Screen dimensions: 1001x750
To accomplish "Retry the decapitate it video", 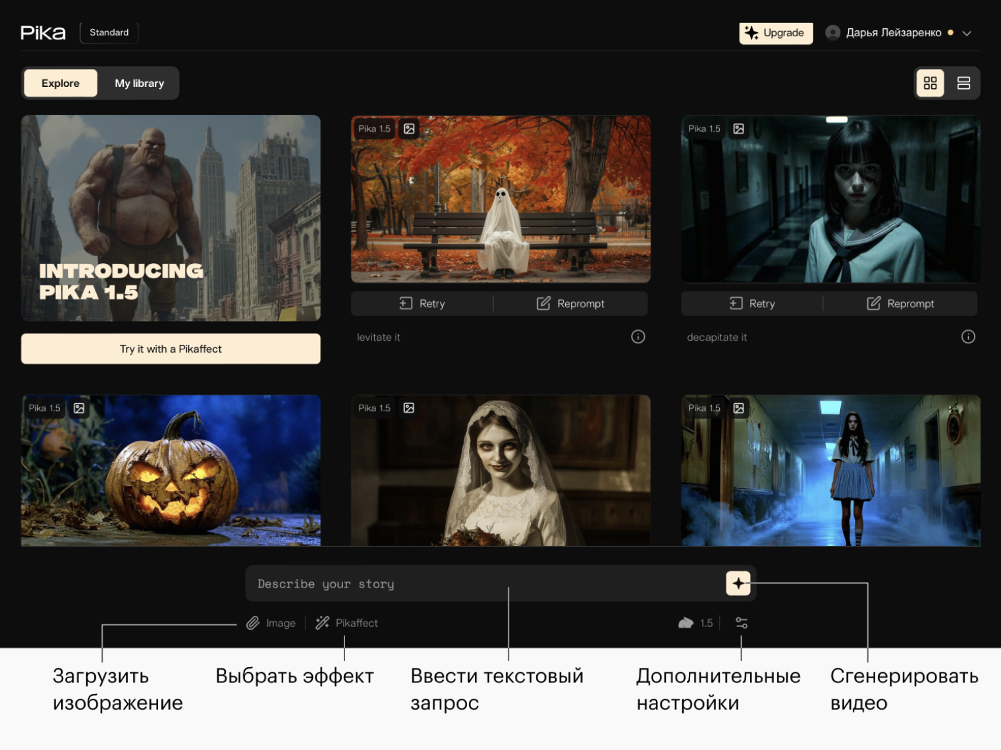I will tap(752, 303).
